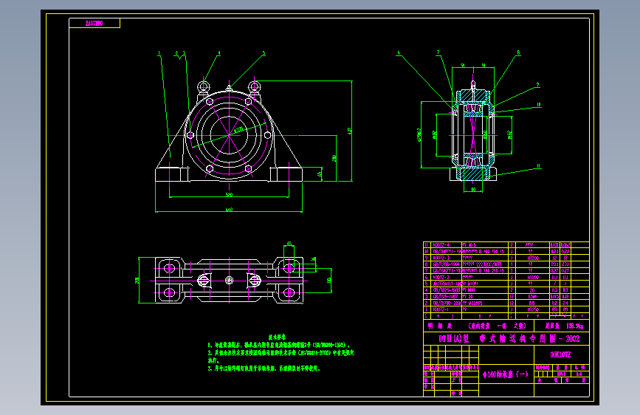Image resolution: width=640 pixels, height=415 pixels.
Task: Click part callout number 8 in the section view
Action: 518,52
